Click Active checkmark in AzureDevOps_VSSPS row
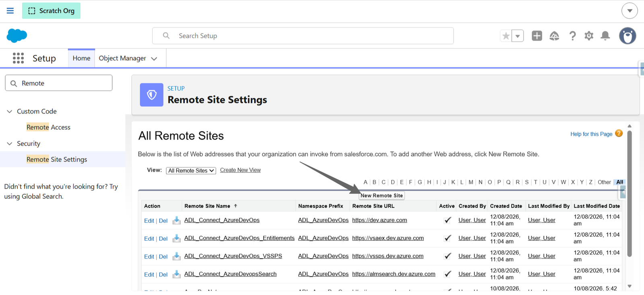The height and width of the screenshot is (295, 644). tap(447, 256)
